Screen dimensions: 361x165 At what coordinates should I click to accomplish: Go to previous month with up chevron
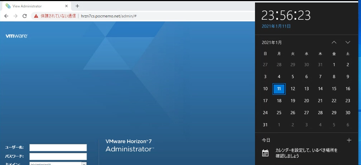coord(334,42)
